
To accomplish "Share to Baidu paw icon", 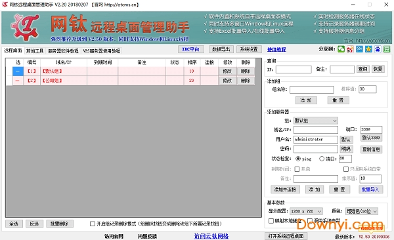I will pyautogui.click(x=378, y=49).
